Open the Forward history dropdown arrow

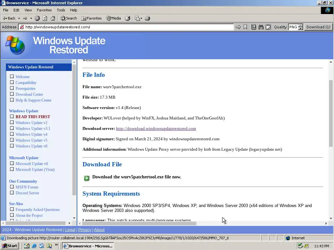click(31, 18)
